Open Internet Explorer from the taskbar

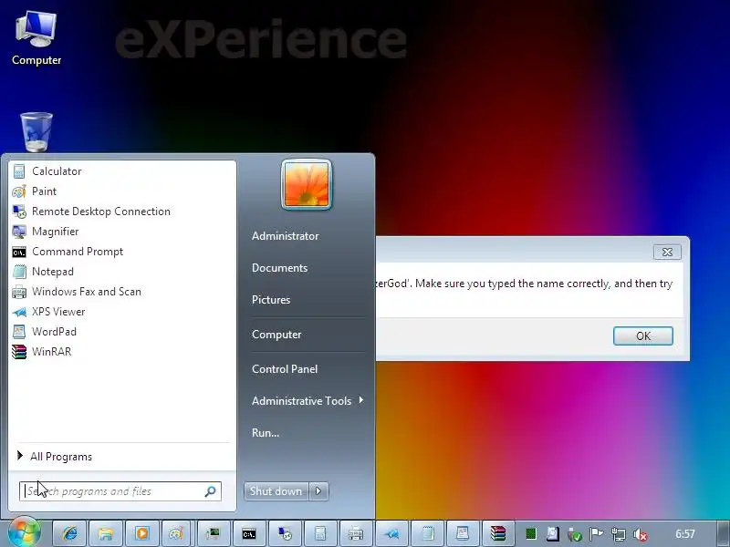tap(69, 533)
